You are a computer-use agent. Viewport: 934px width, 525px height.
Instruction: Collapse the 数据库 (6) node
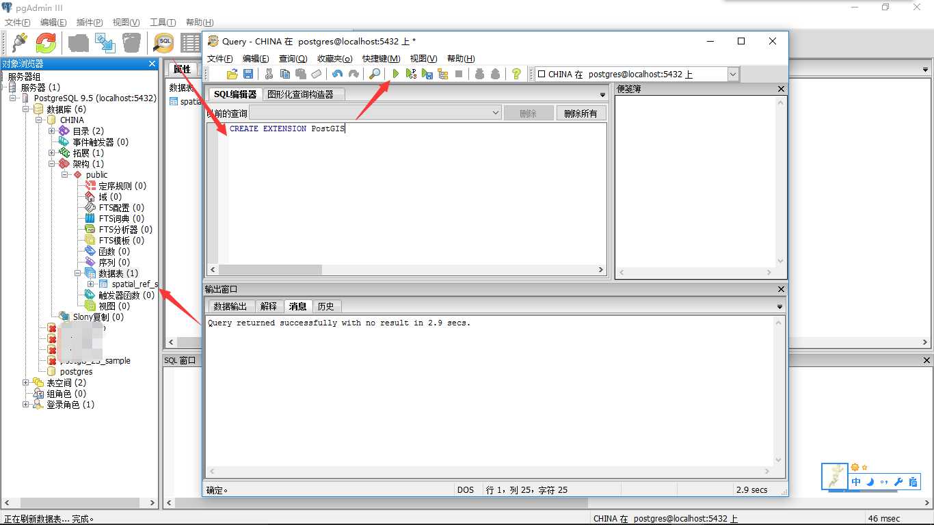26,109
